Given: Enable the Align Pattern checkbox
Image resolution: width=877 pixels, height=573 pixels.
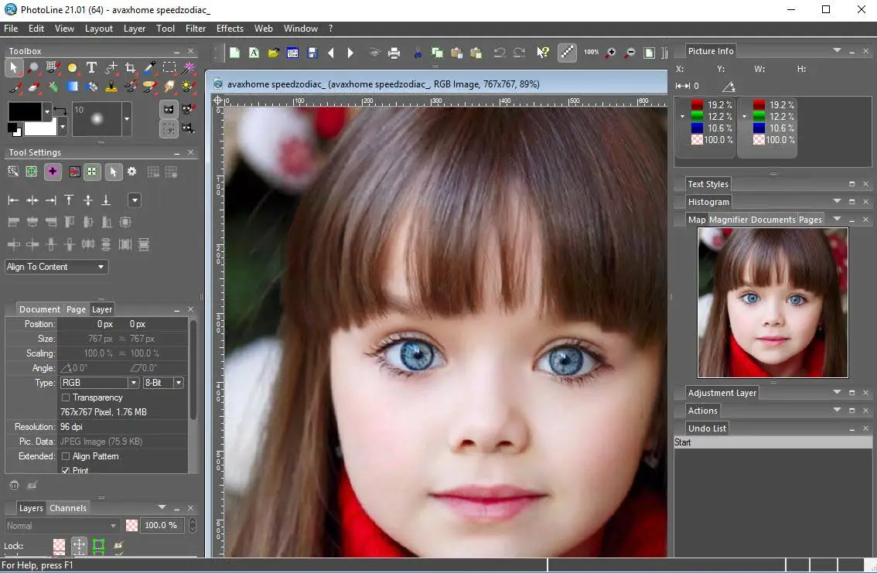Looking at the screenshot, I should coord(66,456).
